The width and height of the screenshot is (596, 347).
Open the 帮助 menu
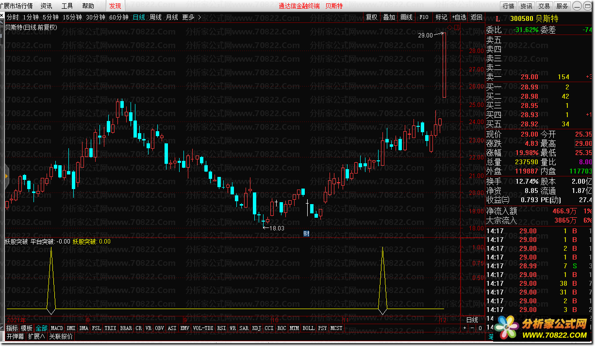coord(88,6)
